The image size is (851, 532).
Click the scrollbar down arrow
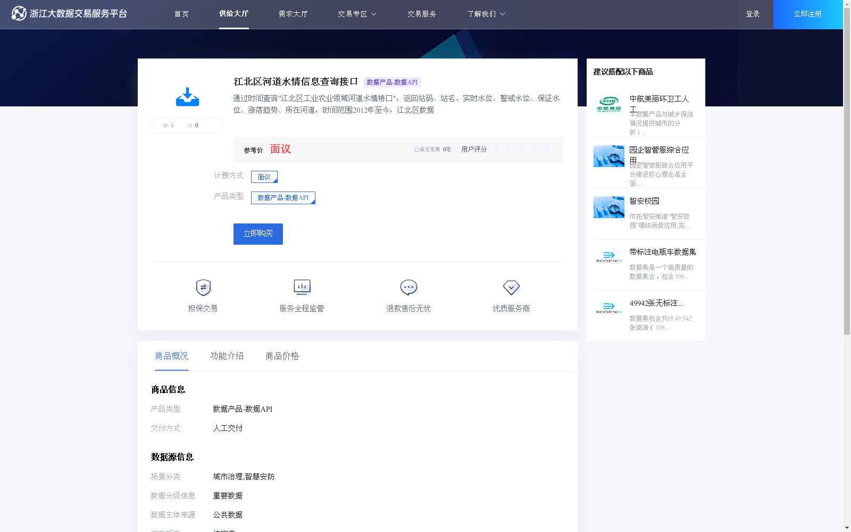[847, 528]
